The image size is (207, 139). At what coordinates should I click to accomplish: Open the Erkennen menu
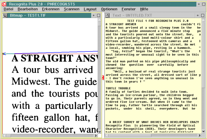coord(51,8)
